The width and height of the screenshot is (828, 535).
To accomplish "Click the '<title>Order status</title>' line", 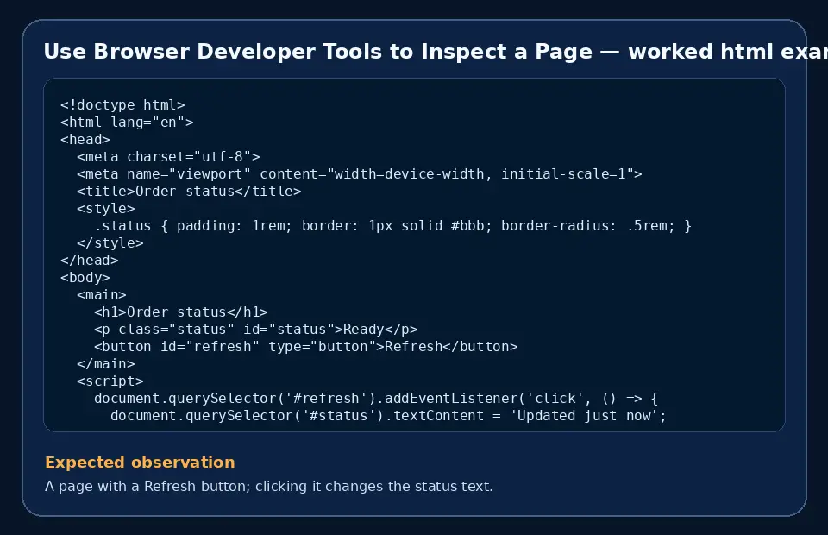I will pyautogui.click(x=189, y=192).
